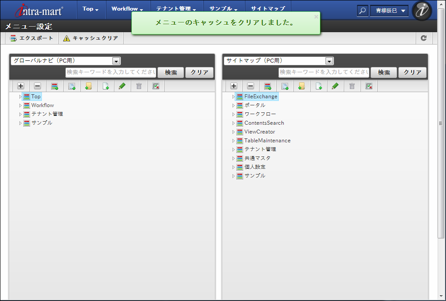Click the page vertical scrollbar
Image resolution: width=446 pixels, height=301 pixels.
point(441,123)
